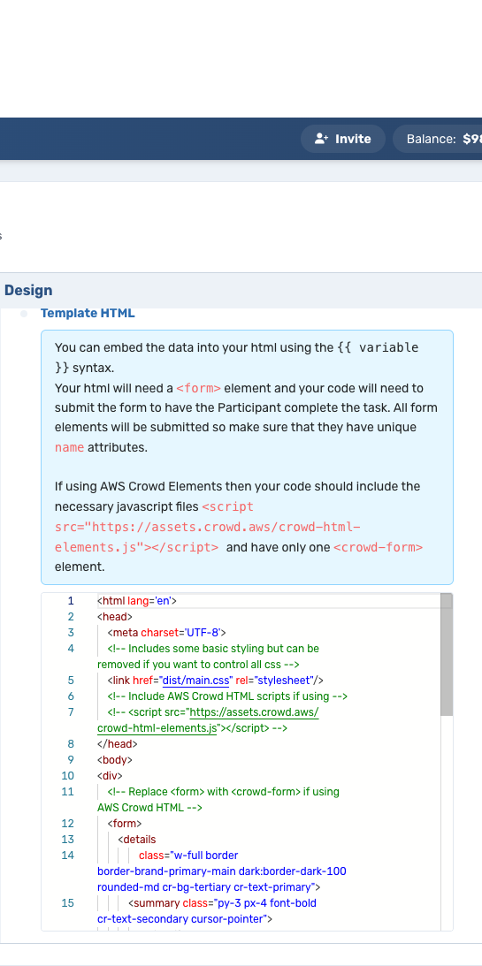Click the <form> tag on line 12
This screenshot has width=482, height=966.
(x=125, y=823)
